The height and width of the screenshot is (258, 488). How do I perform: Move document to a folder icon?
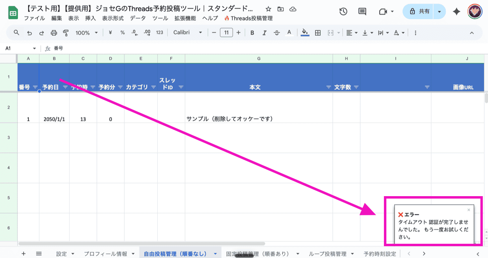[x=281, y=9]
